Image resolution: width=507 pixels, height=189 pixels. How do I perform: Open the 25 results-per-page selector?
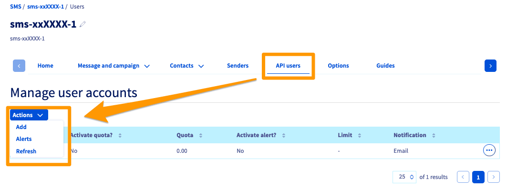pos(404,177)
